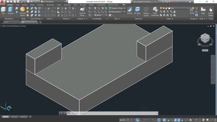Screen dimensions: 217x122
Task: Click the command line input field
Action: pyautogui.click(x=114, y=113)
